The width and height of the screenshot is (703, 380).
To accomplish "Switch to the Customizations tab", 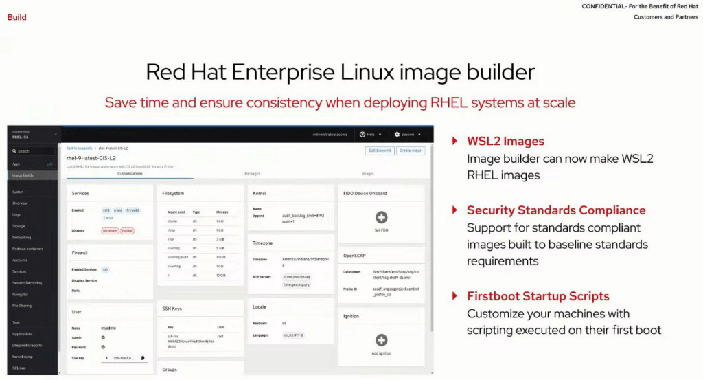I will point(130,174).
